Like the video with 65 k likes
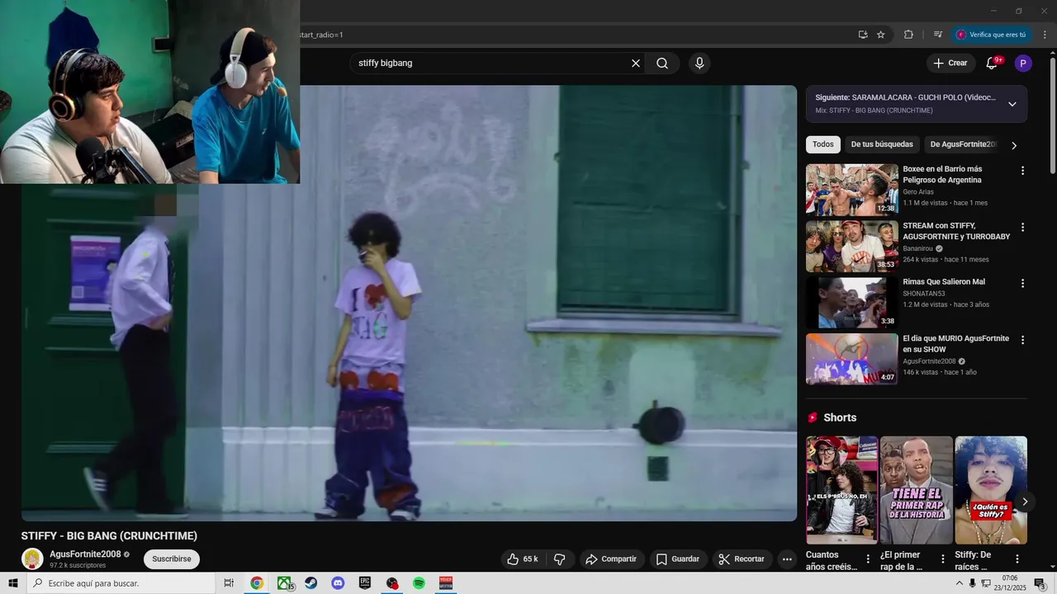This screenshot has height=594, width=1057. click(x=522, y=559)
